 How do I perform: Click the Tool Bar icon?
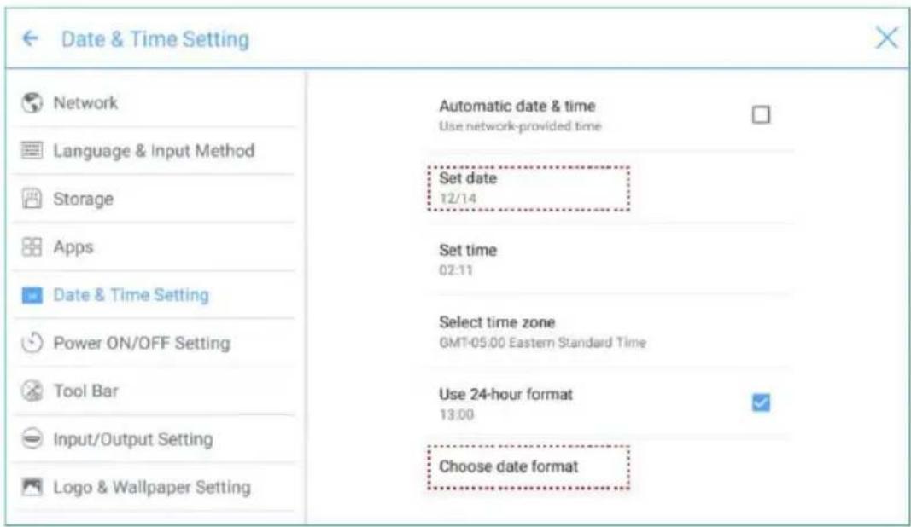[32, 391]
